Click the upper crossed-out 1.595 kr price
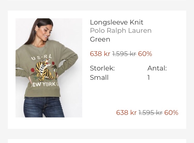Image resolution: width=194 pixels, height=143 pixels. (124, 54)
